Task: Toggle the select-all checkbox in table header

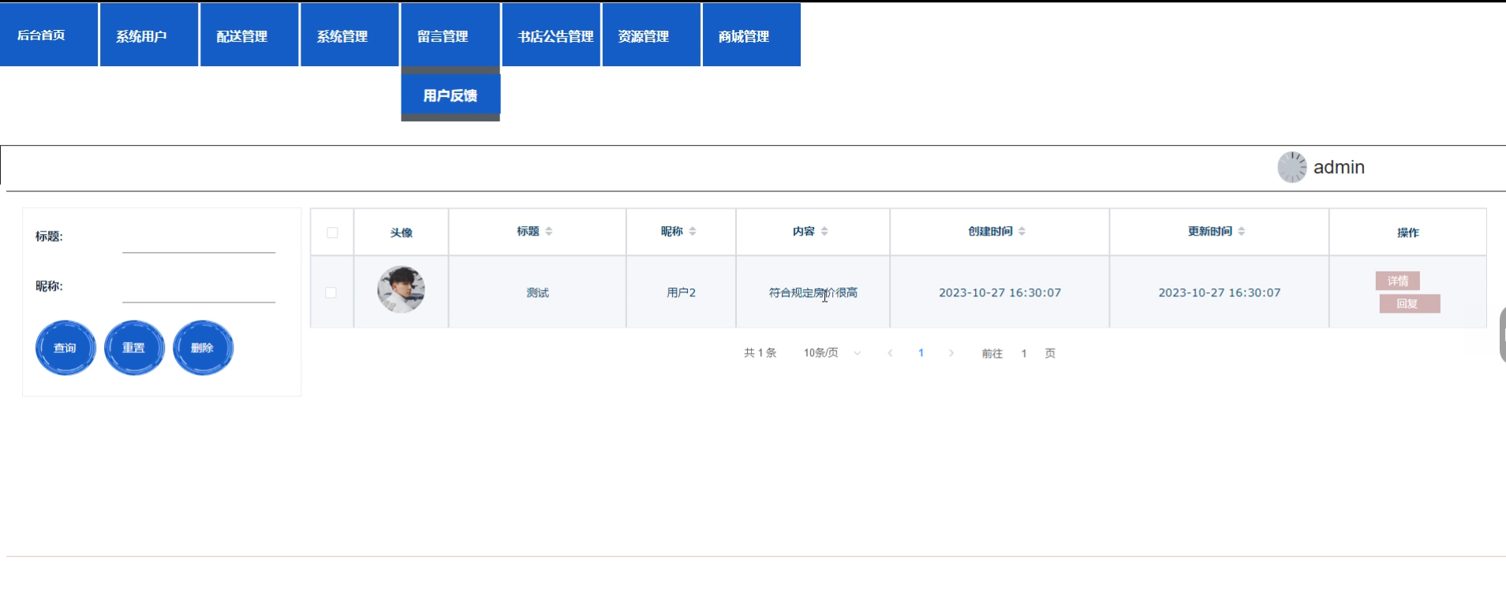Action: (x=332, y=232)
